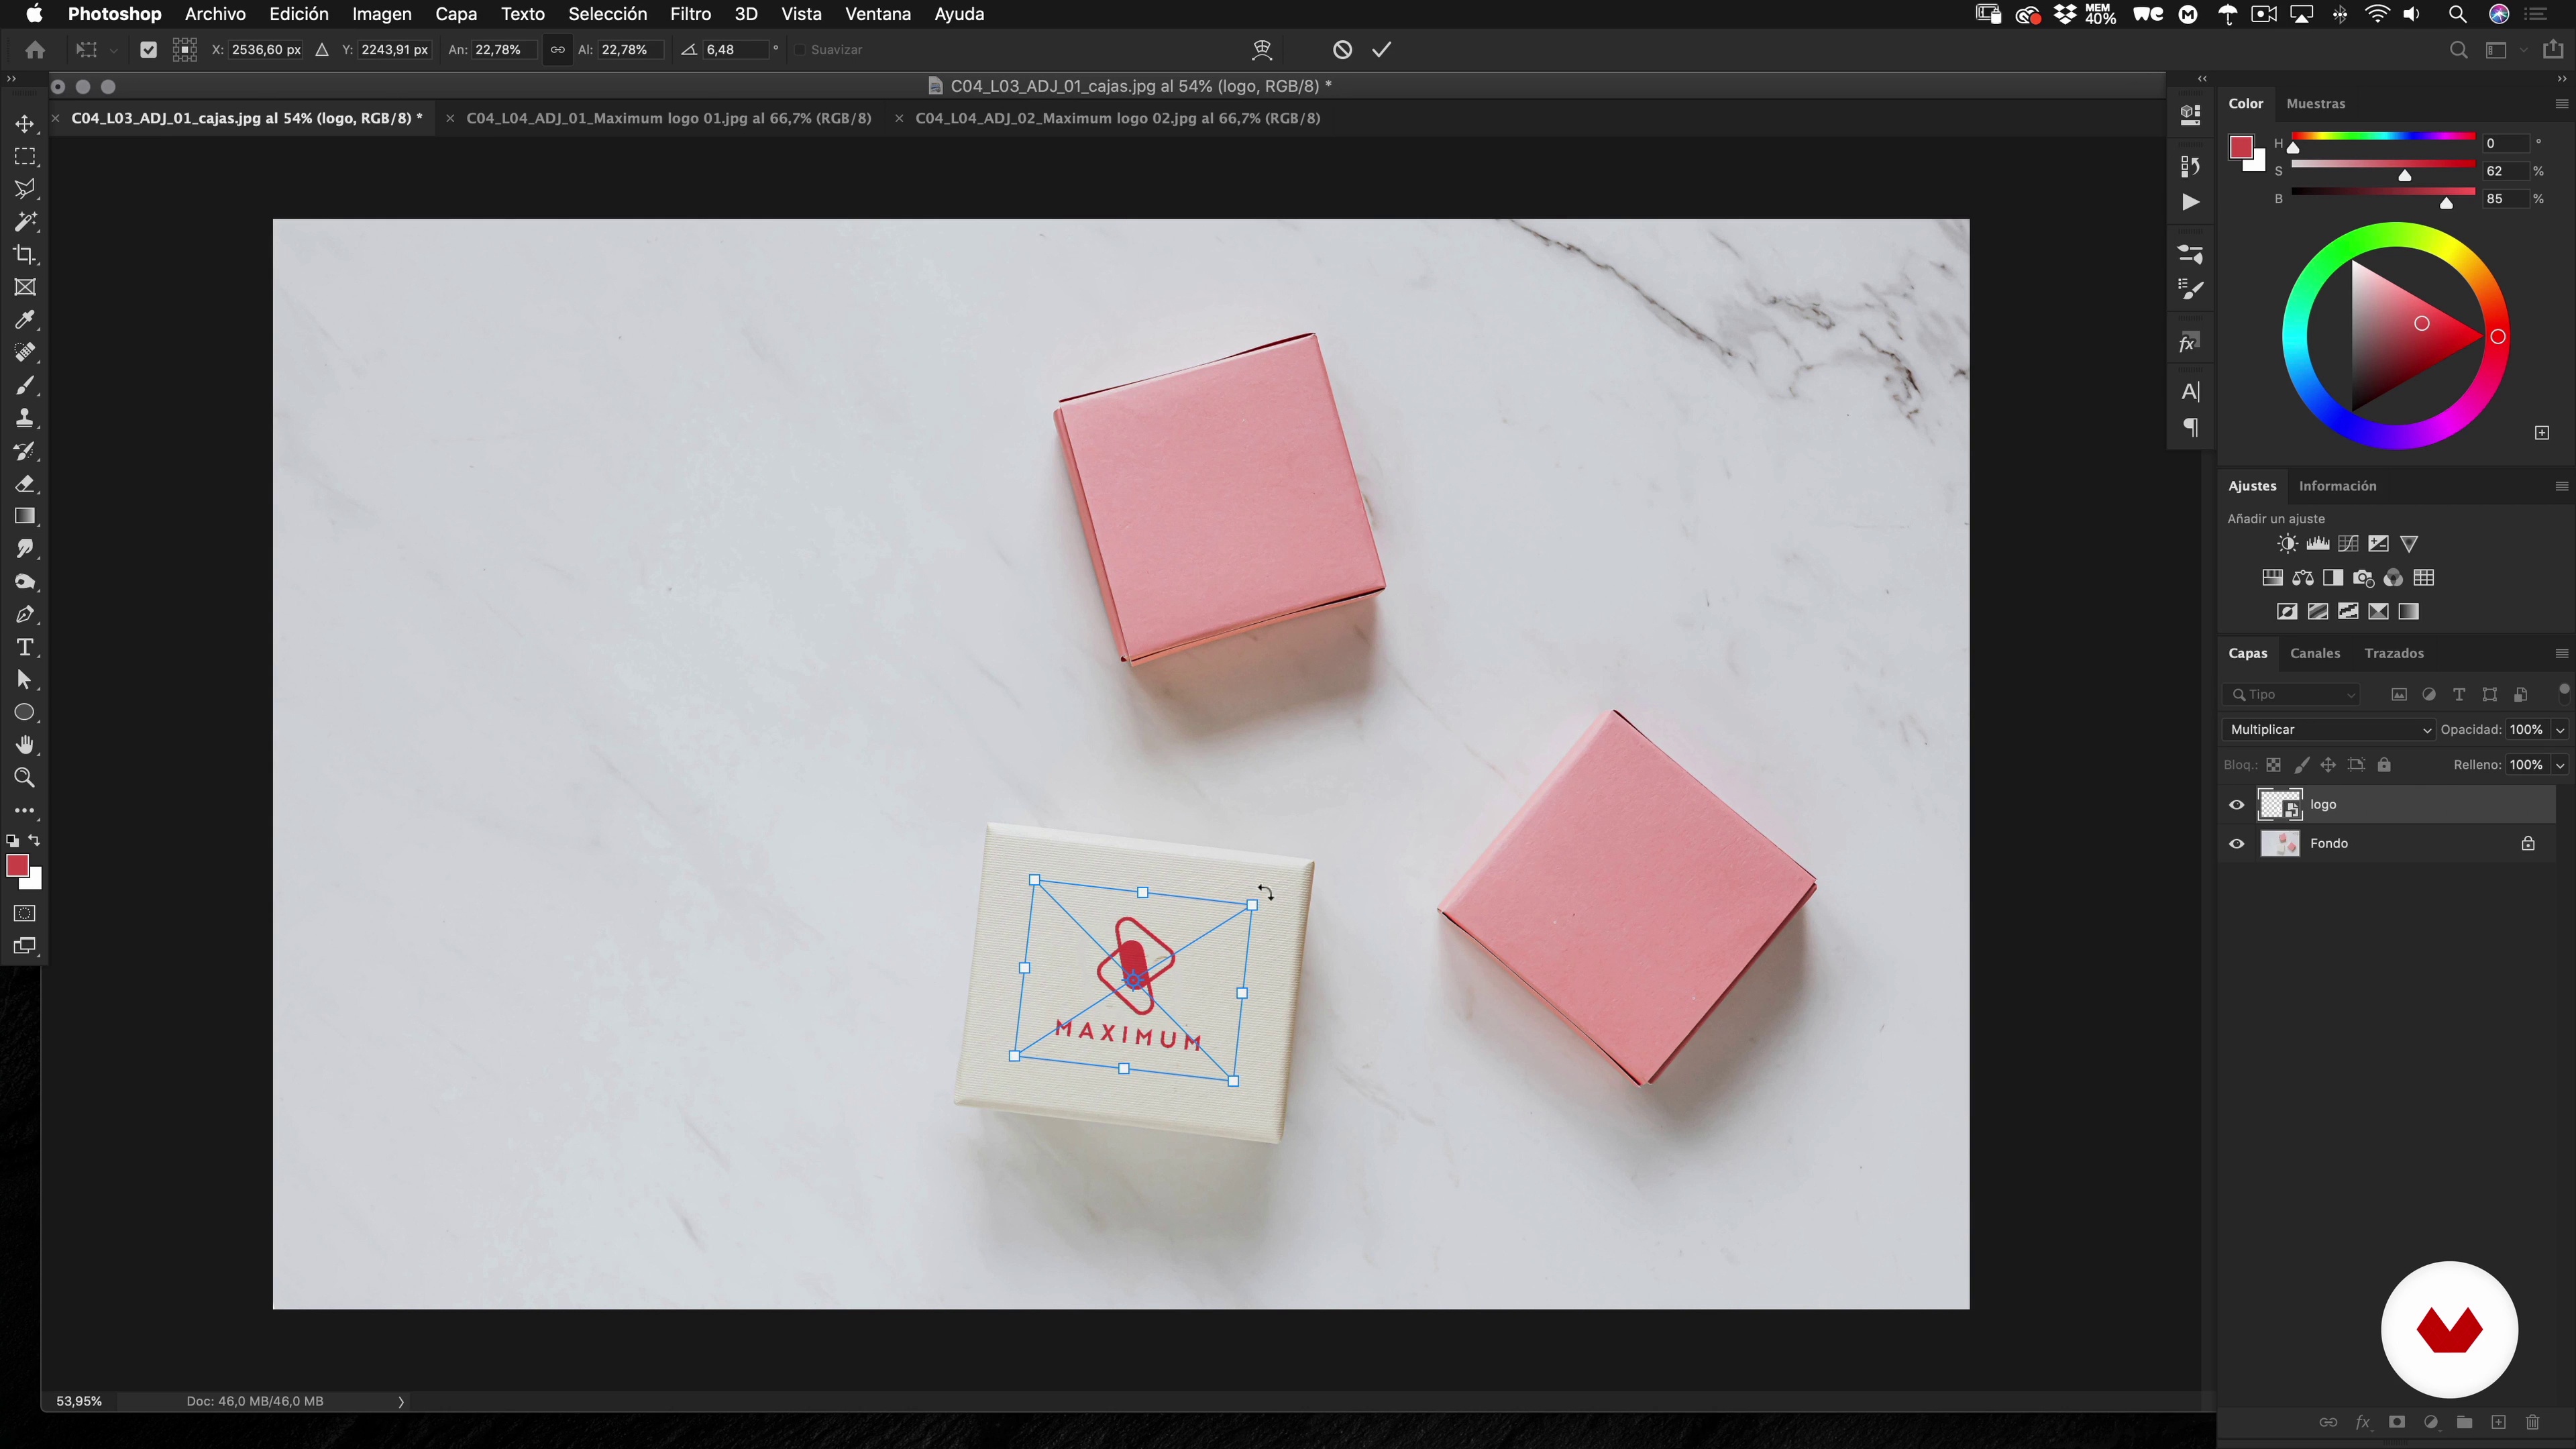Select the Brush tool

point(25,385)
